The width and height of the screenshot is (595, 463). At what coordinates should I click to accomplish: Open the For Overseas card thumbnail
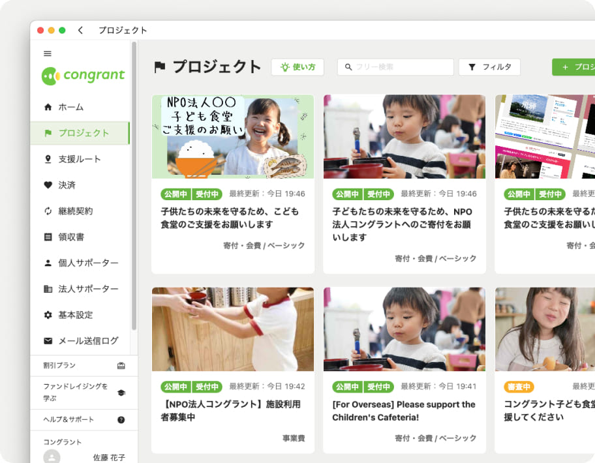404,329
